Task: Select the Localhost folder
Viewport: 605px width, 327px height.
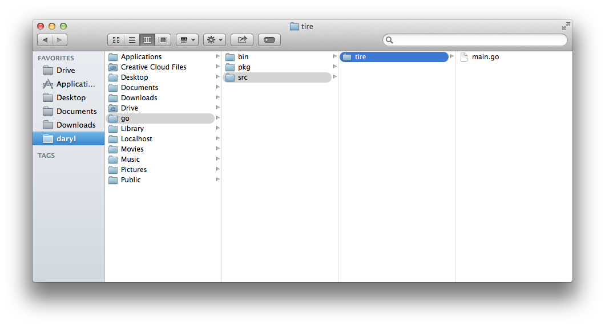Action: (160, 139)
